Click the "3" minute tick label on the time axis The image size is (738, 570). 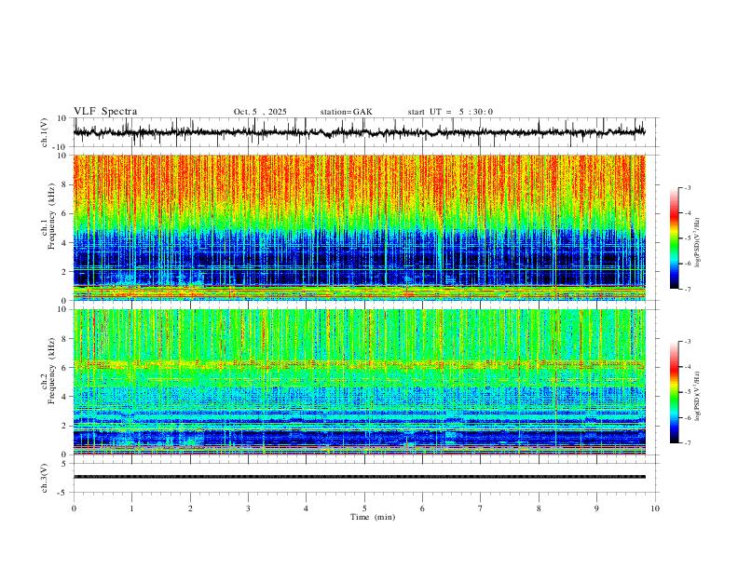pyautogui.click(x=248, y=509)
